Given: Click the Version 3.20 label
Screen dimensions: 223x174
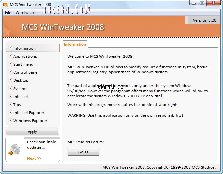Looking at the screenshot, I should click(205, 20).
